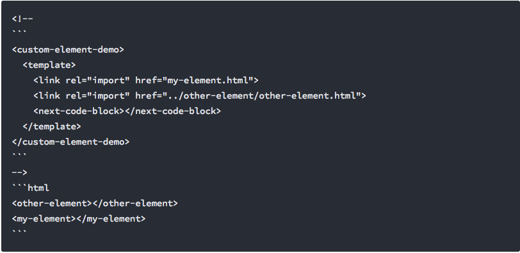The width and height of the screenshot is (520, 253).
Task: Click the my-element.html import link line
Action: pos(146,80)
